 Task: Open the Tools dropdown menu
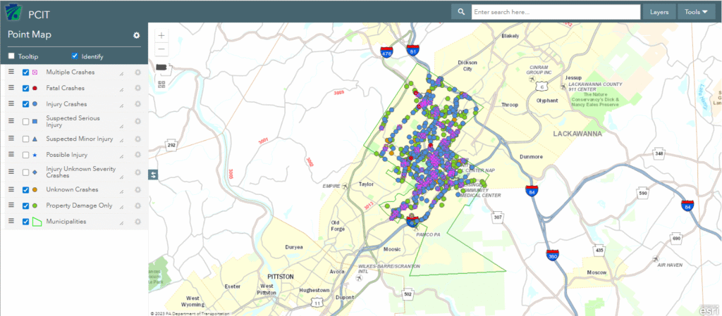(x=696, y=12)
